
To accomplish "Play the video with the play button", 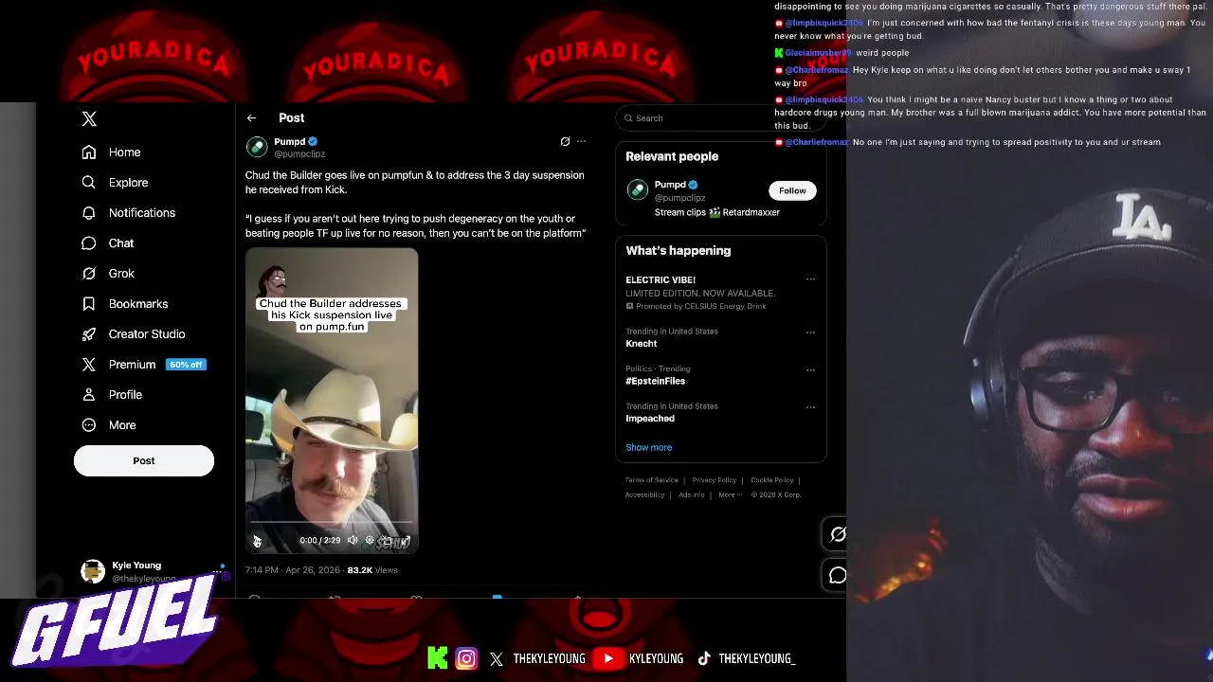I will 257,541.
